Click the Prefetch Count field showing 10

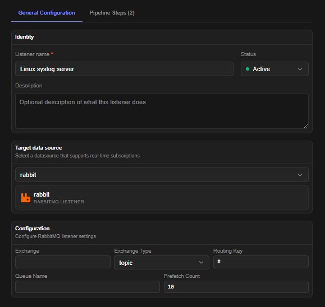pyautogui.click(x=236, y=287)
